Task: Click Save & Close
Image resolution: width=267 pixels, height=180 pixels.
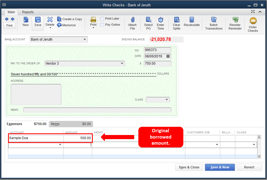Action: coord(189,167)
